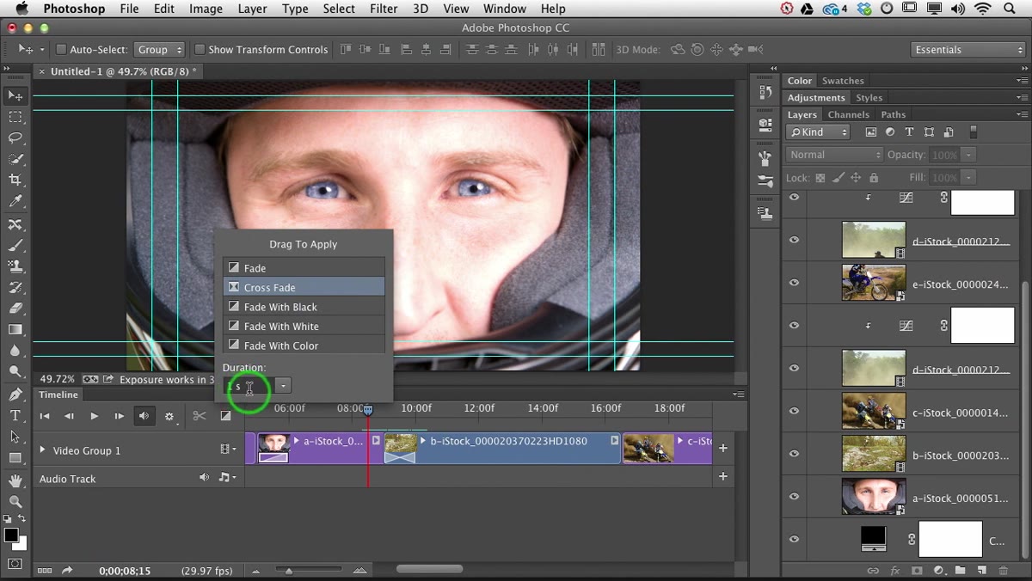The width and height of the screenshot is (1032, 581).
Task: Select the Gradient tool
Action: click(15, 329)
